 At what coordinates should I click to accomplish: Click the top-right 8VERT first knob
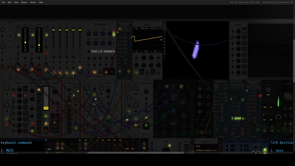point(238,31)
